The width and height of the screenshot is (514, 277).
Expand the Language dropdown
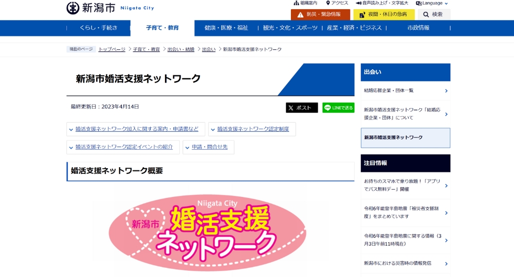432,3
